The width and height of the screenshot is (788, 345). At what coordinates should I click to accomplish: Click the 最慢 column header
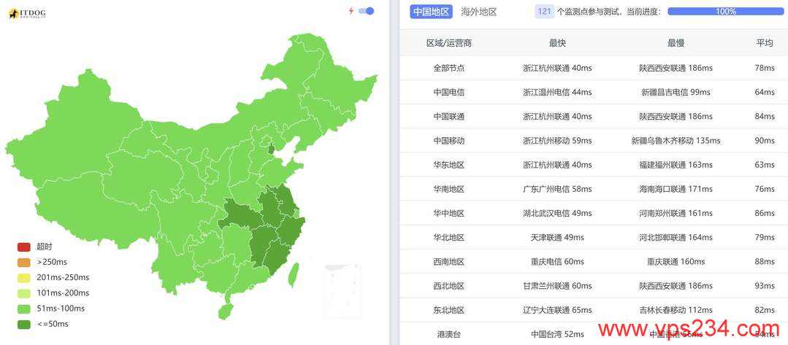[x=676, y=43]
